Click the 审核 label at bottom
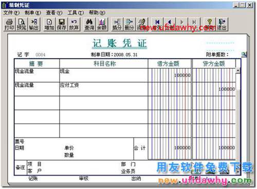Image resolution: width=257 pixels, height=189 pixels. (x=84, y=179)
